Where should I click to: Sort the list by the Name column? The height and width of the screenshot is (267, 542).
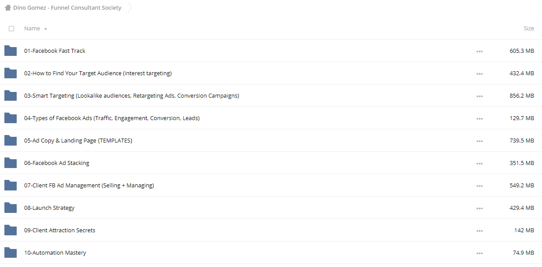tap(32, 29)
